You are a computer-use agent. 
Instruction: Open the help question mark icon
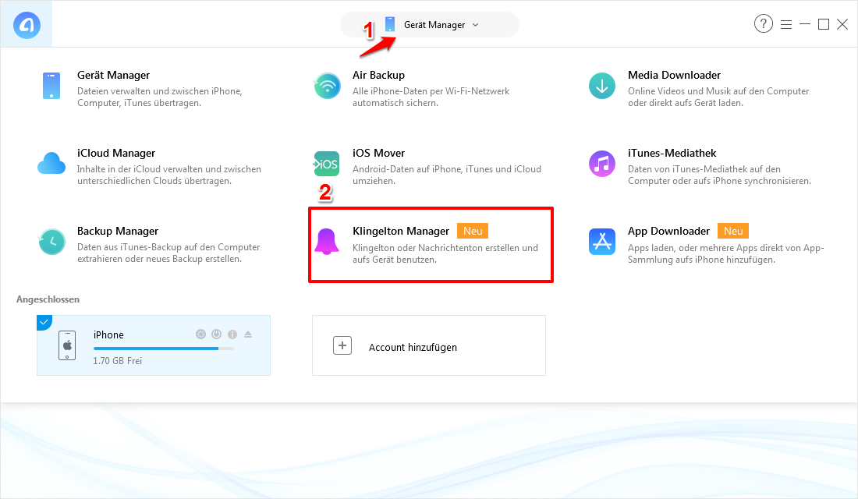pyautogui.click(x=764, y=23)
